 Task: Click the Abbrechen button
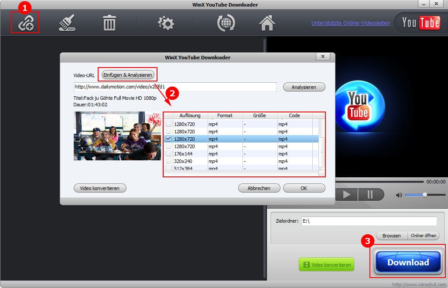259,188
